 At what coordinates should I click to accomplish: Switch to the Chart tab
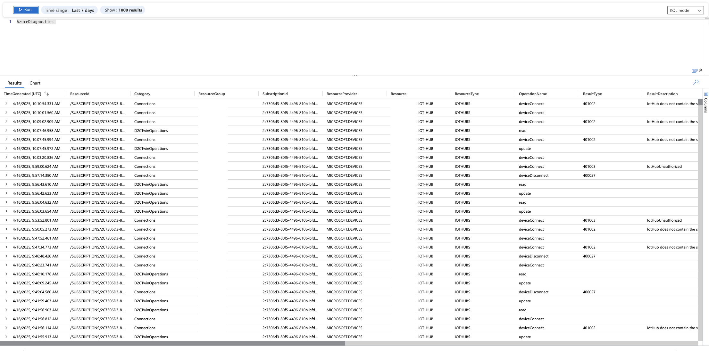pos(35,83)
